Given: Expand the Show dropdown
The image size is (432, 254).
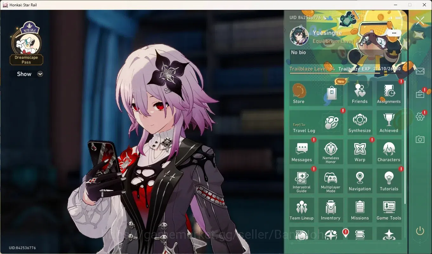Looking at the screenshot, I should 40,74.
